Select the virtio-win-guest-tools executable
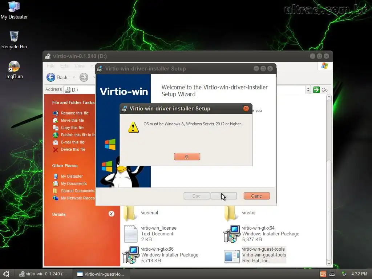Image resolution: width=372 pixels, height=279 pixels. point(255,255)
